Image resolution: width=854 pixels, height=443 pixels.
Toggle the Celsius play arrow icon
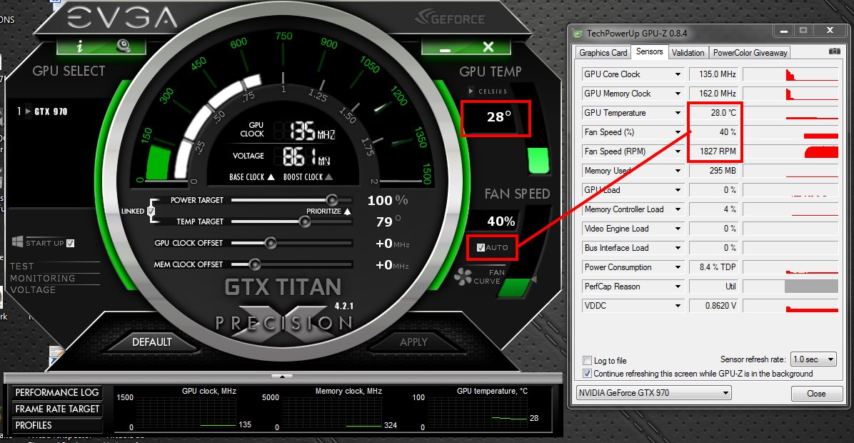click(x=471, y=91)
